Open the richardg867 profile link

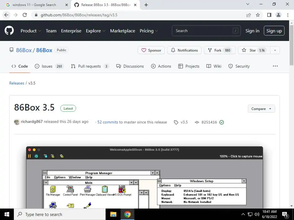32,121
